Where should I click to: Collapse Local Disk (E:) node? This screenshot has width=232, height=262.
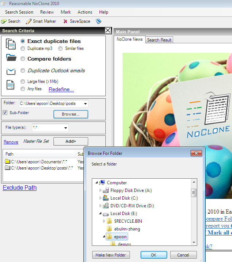pos(100,213)
